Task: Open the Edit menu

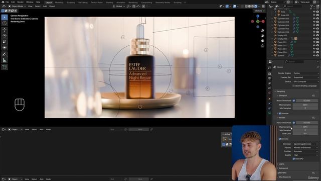Action: (13, 2)
